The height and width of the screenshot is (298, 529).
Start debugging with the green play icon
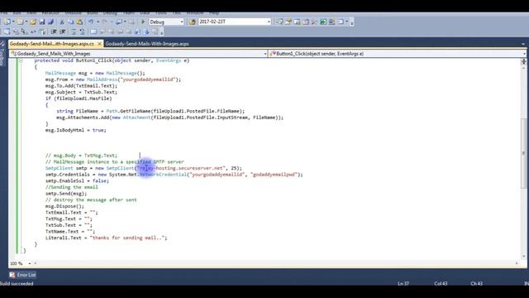click(x=143, y=22)
